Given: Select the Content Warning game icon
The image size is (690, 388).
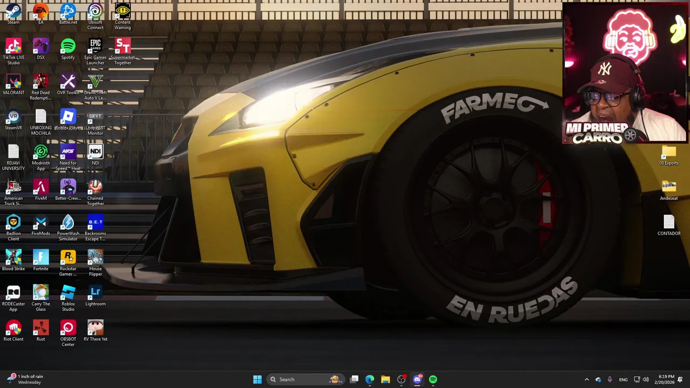Looking at the screenshot, I should coord(122,16).
